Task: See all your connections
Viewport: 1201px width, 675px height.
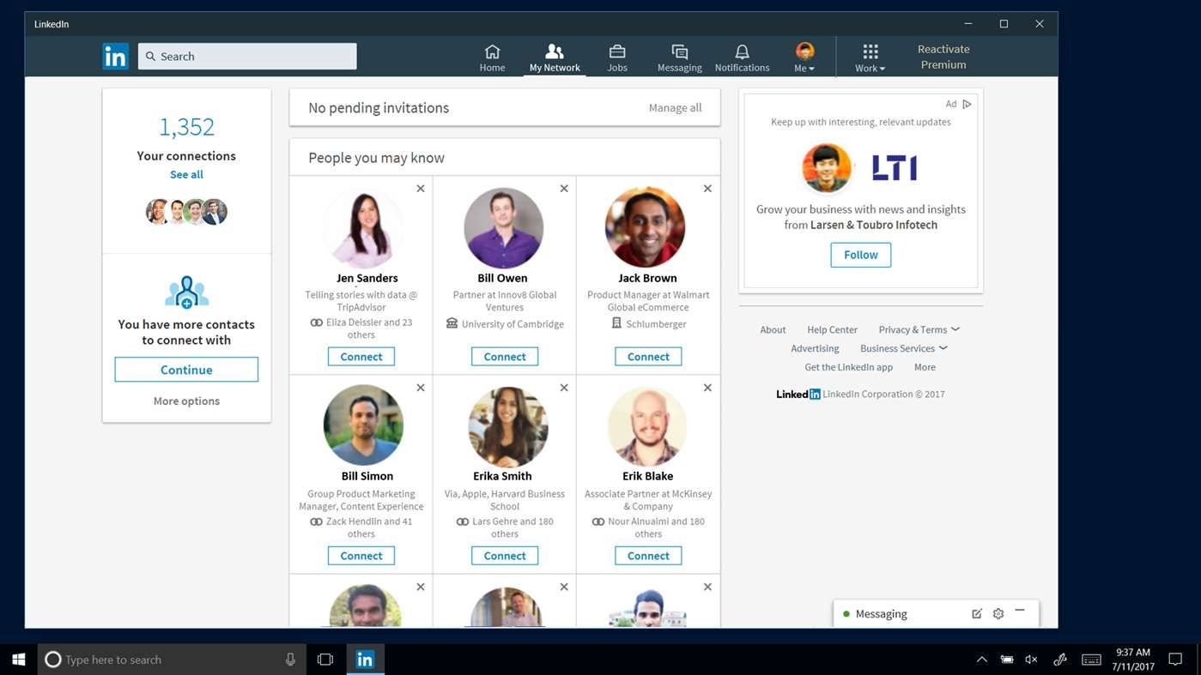Action: [185, 174]
